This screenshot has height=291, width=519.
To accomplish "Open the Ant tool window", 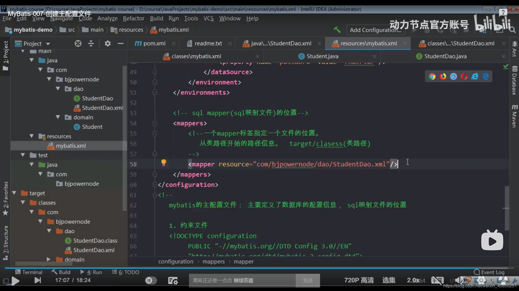I will [514, 49].
